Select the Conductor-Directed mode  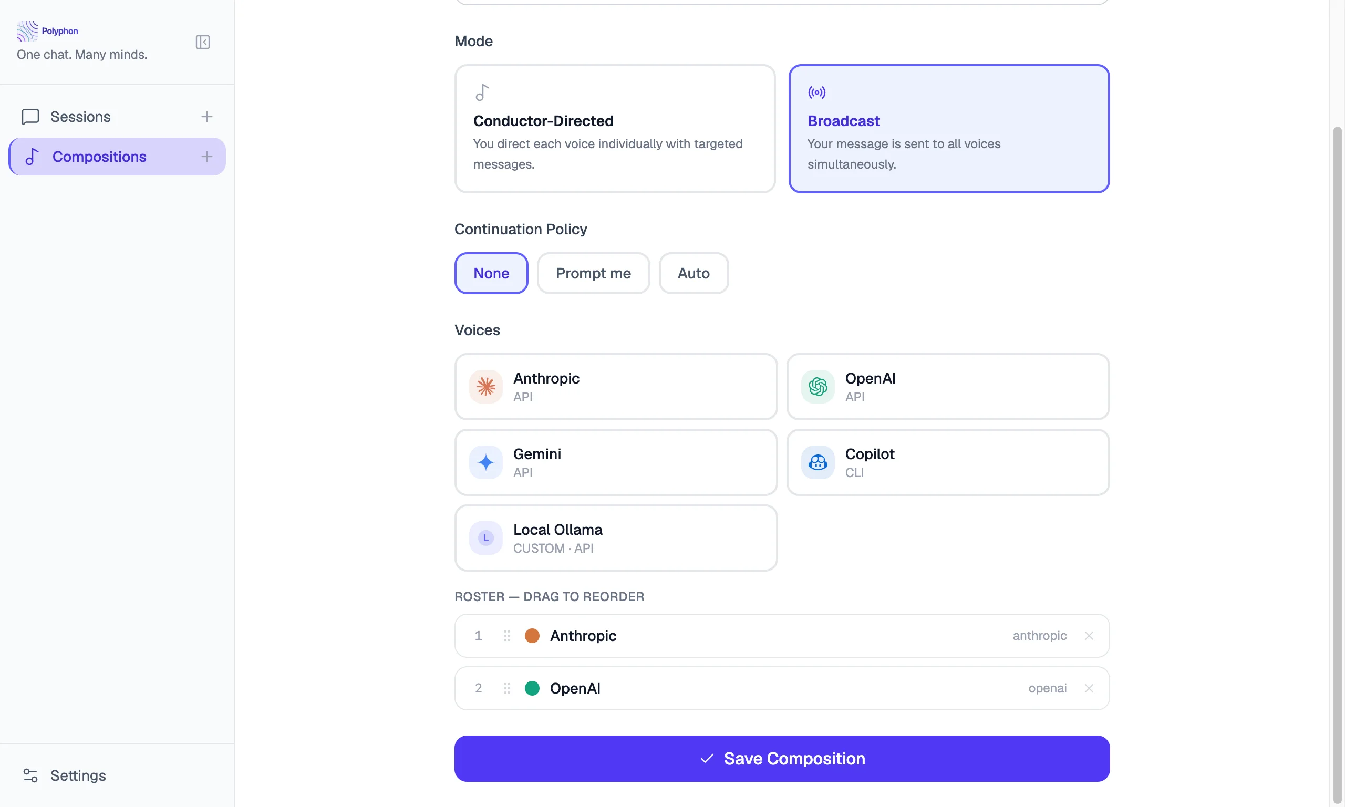(x=614, y=129)
